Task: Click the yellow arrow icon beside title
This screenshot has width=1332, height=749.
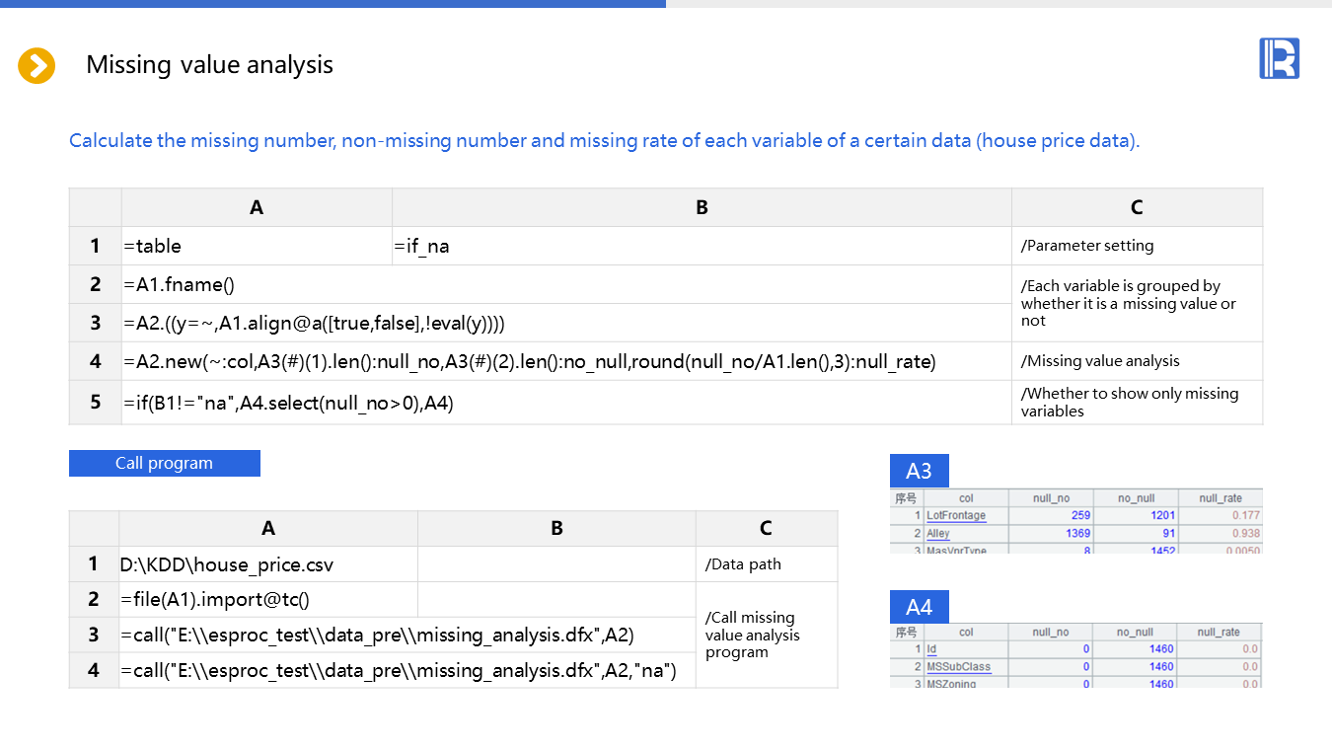Action: [37, 66]
